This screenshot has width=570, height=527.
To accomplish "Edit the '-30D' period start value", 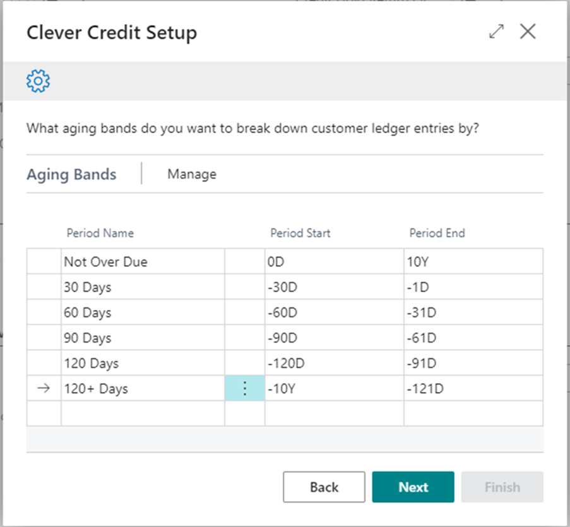I will click(335, 287).
